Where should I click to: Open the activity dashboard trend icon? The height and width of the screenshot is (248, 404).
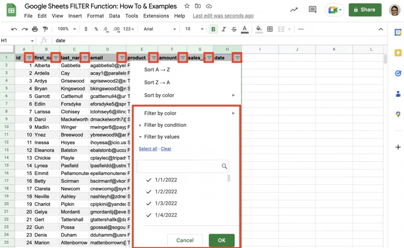click(x=294, y=10)
